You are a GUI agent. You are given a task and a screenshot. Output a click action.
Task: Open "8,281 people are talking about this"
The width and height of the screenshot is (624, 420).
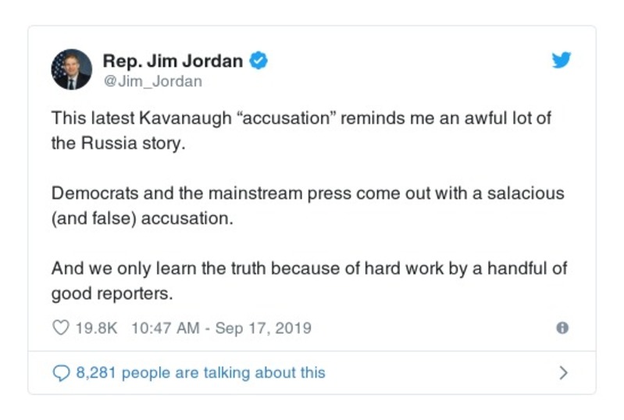click(x=200, y=372)
